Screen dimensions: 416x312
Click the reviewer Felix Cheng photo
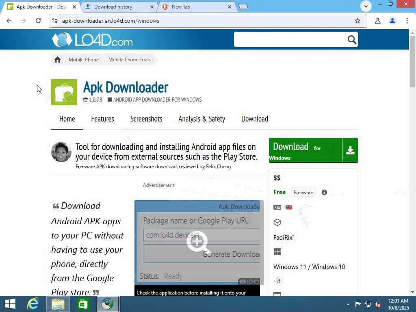pos(61,152)
